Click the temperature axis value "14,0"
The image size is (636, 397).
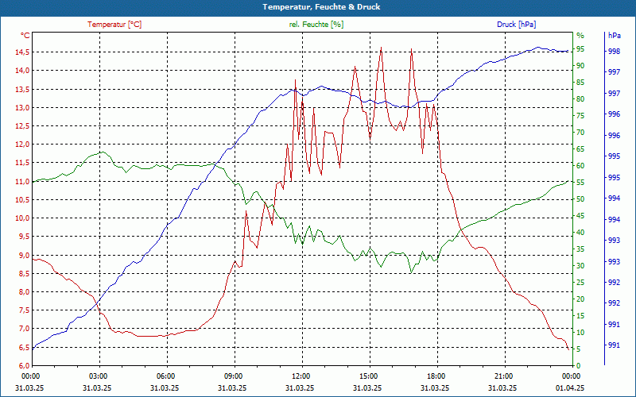pos(22,71)
